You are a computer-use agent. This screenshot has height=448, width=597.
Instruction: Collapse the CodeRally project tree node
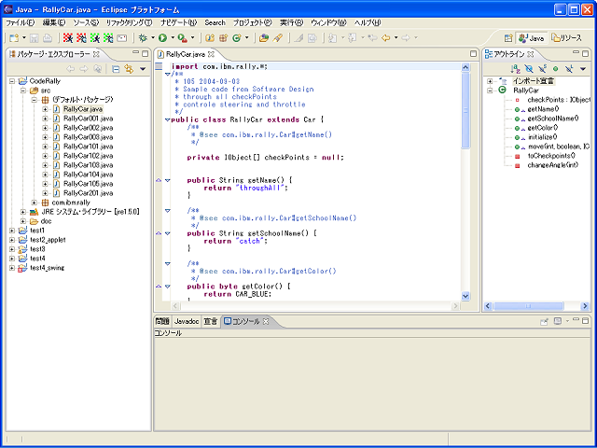[12, 81]
